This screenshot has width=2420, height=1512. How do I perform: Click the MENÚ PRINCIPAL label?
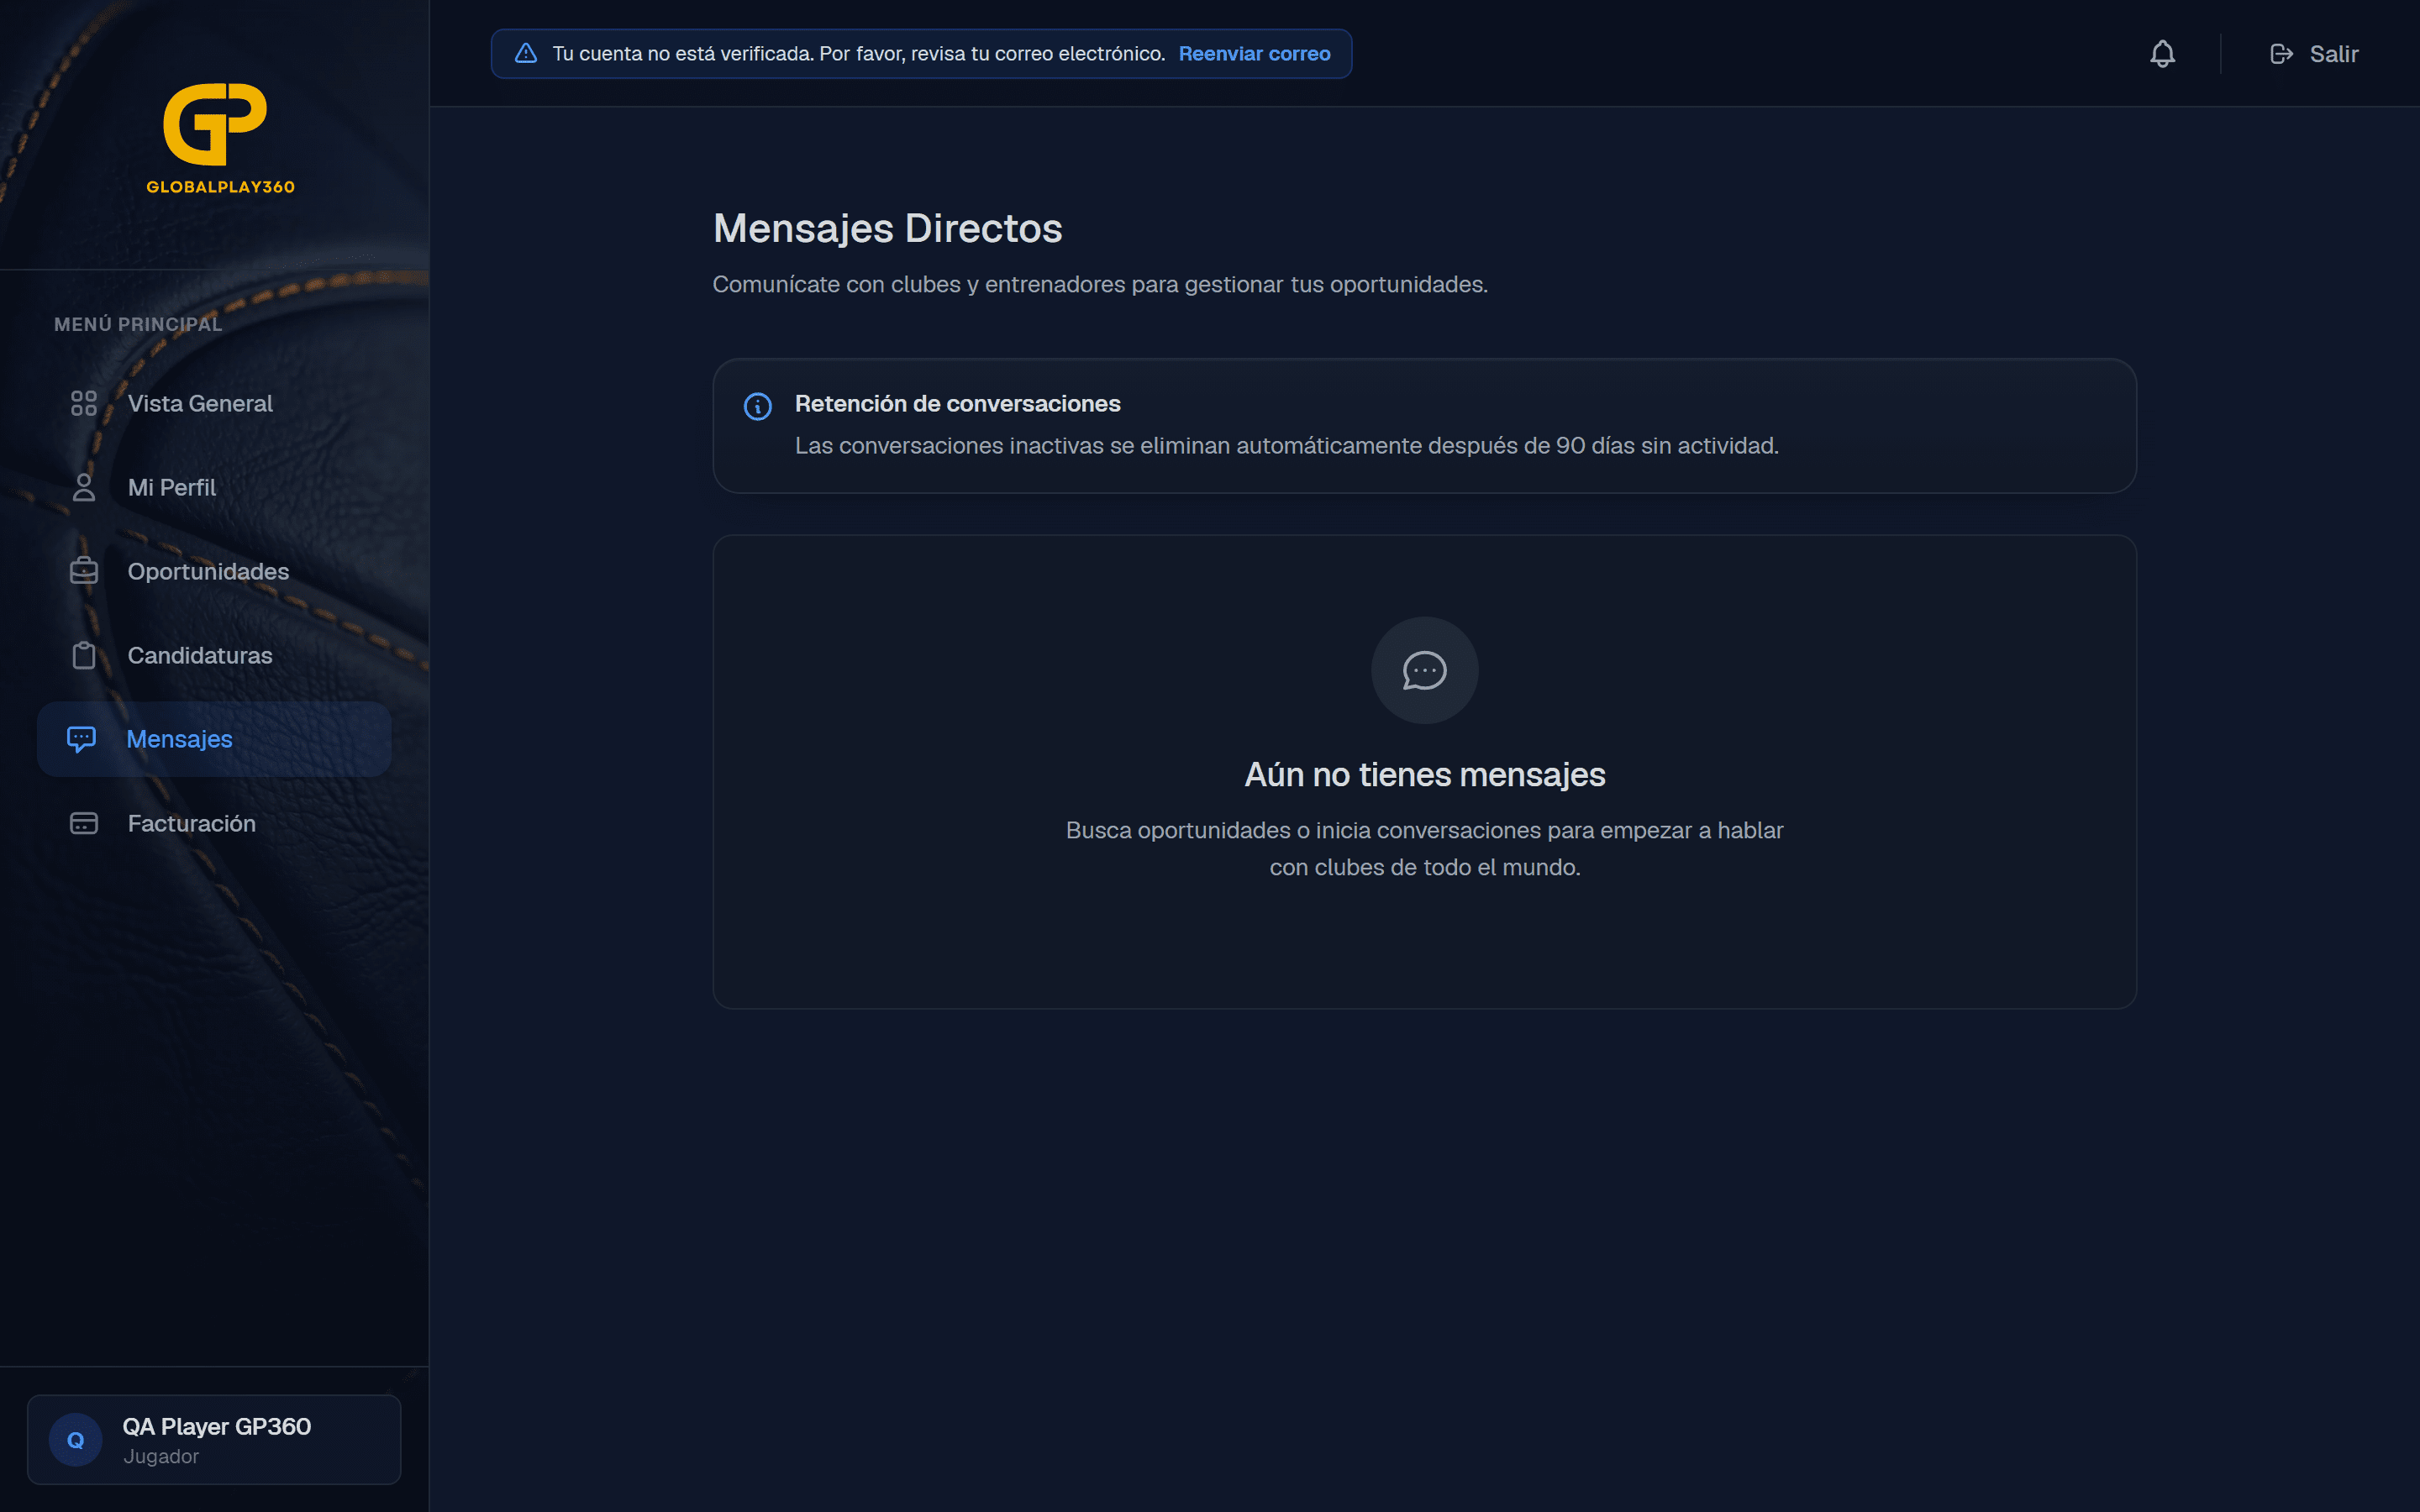pos(138,324)
